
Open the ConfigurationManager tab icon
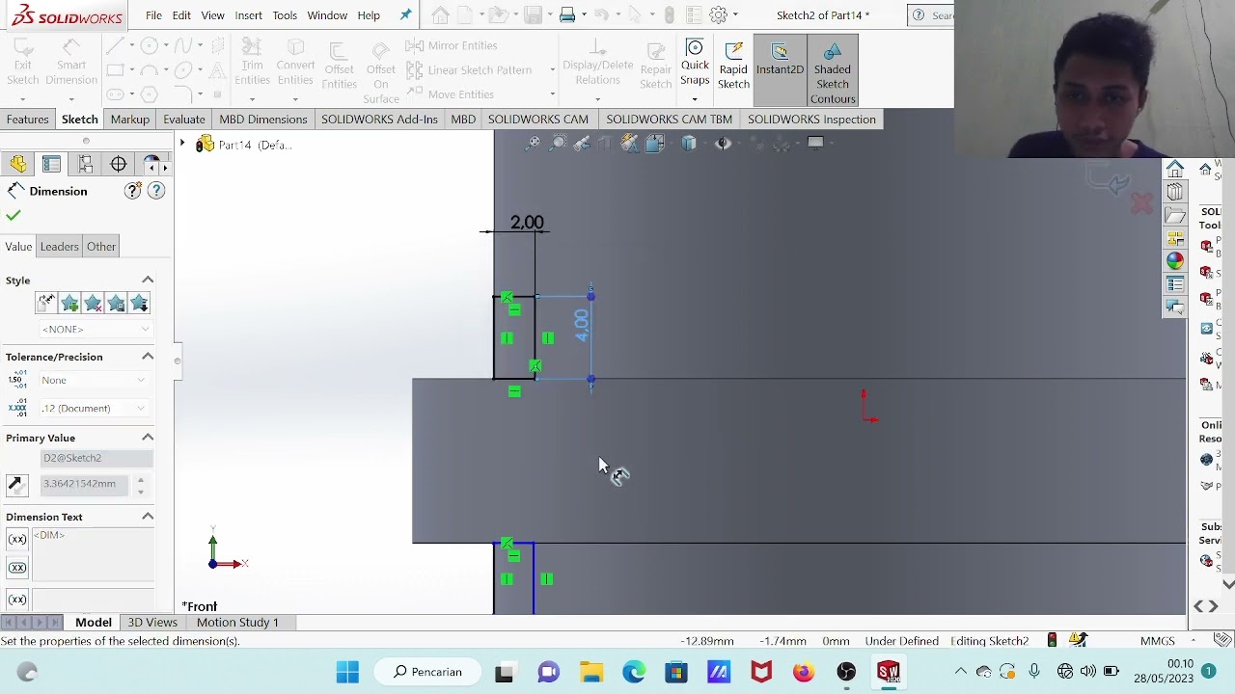pos(85,165)
